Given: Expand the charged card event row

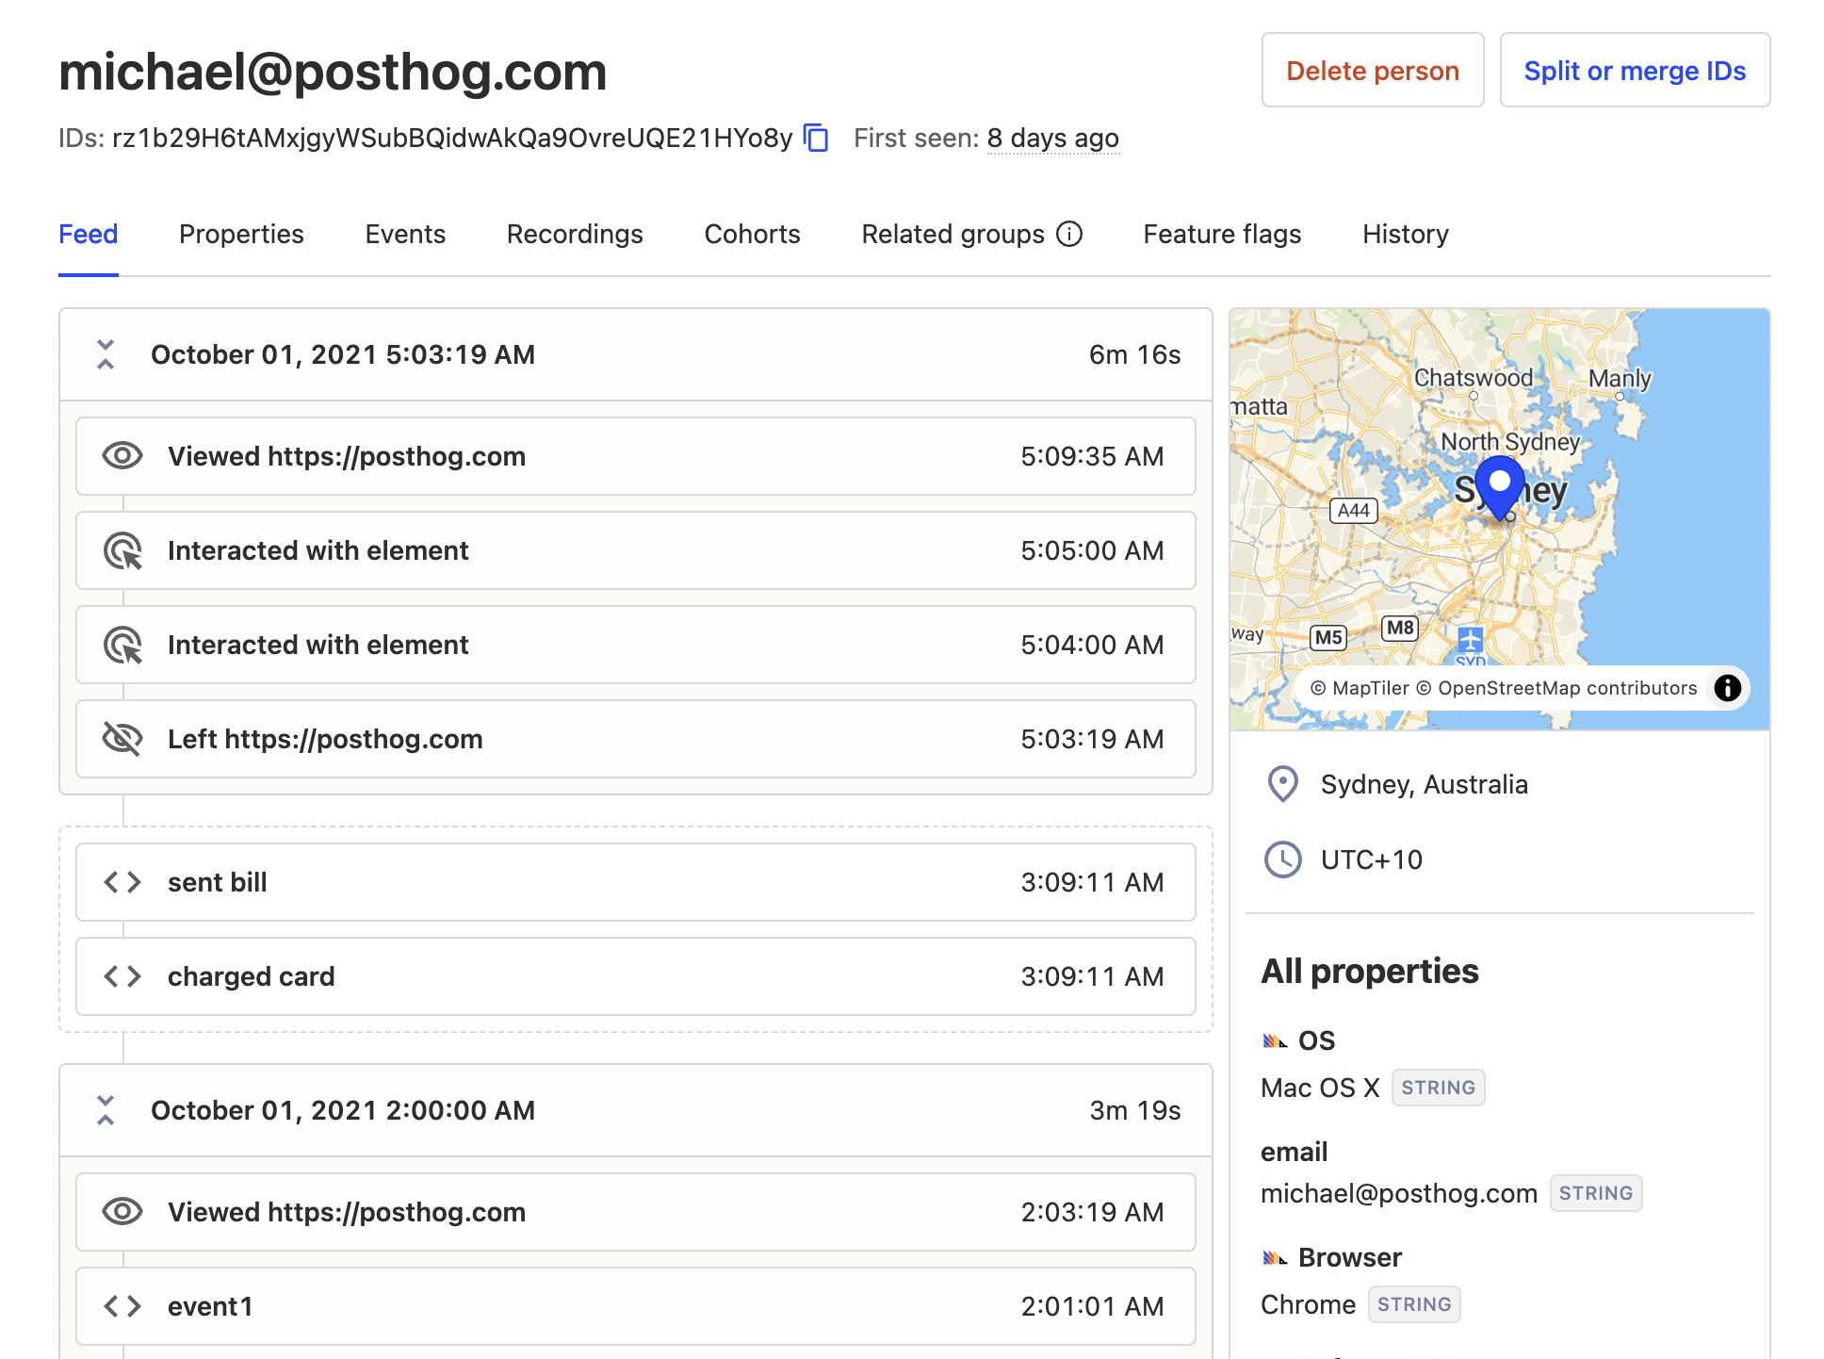Looking at the screenshot, I should [x=635, y=976].
